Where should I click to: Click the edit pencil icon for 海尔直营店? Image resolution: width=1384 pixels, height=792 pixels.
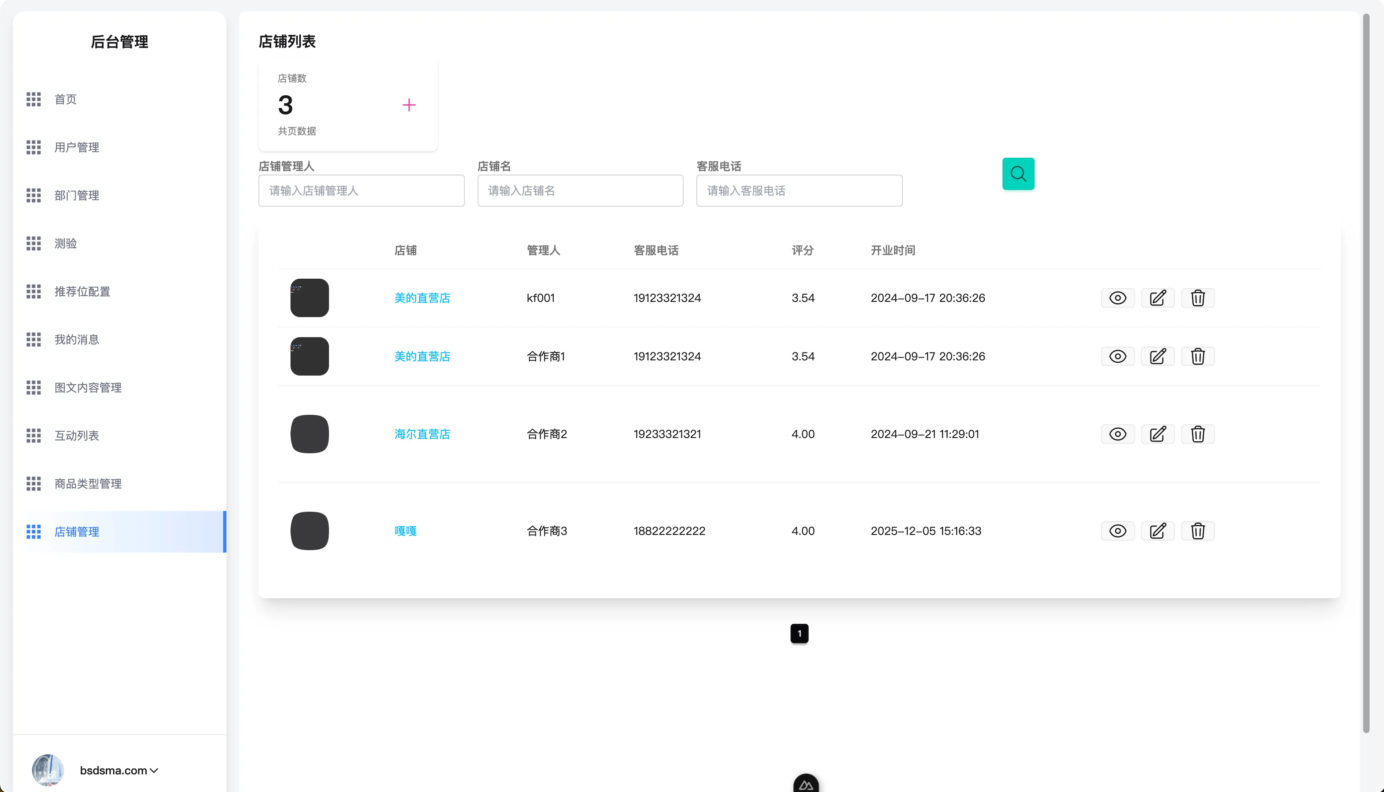pos(1158,434)
